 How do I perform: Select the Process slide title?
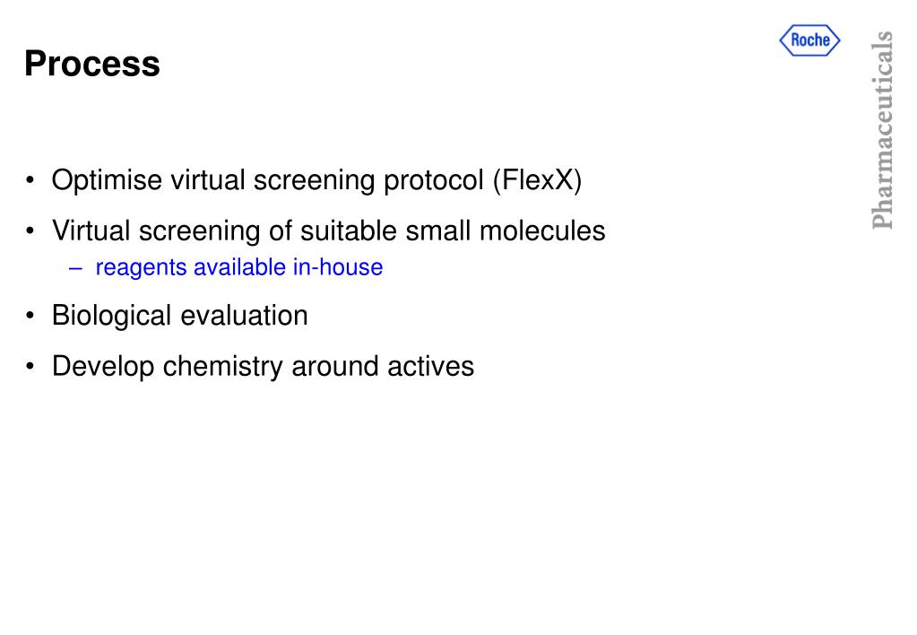click(91, 63)
